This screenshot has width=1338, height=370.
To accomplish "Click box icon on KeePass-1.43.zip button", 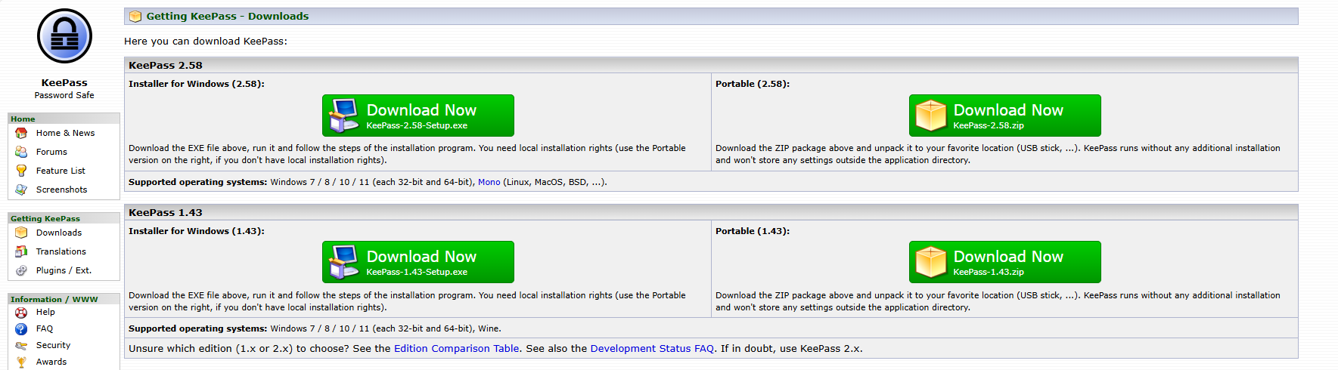I will tap(931, 262).
